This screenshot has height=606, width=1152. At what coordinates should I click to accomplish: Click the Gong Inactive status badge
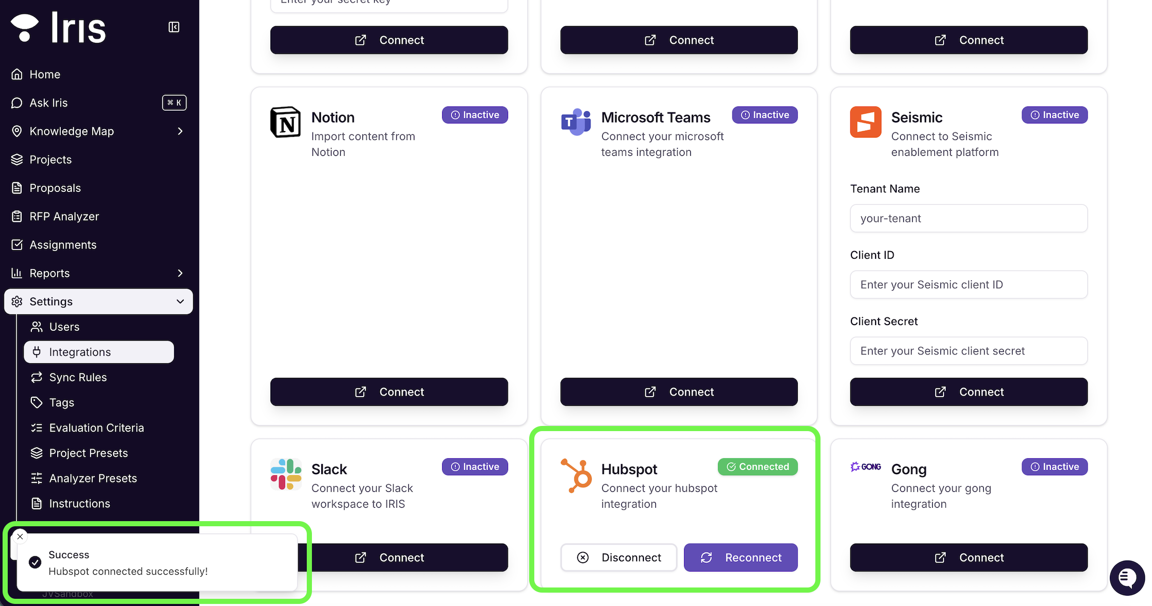tap(1055, 467)
